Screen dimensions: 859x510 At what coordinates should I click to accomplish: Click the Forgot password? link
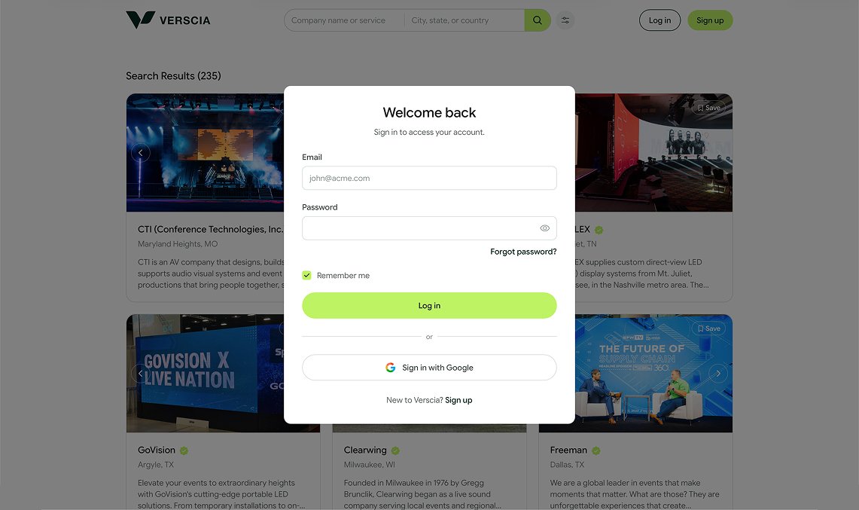[523, 252]
